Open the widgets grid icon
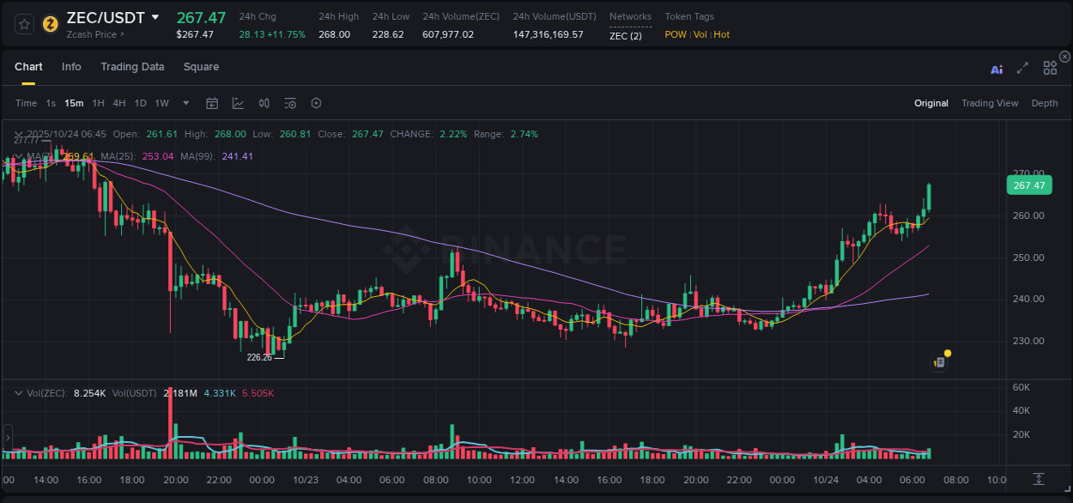The width and height of the screenshot is (1073, 503). pyautogui.click(x=1050, y=69)
